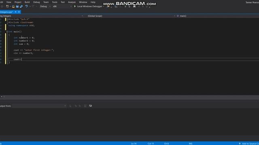Open the Team menu
Screen dimensions: 259x145
(46, 2)
